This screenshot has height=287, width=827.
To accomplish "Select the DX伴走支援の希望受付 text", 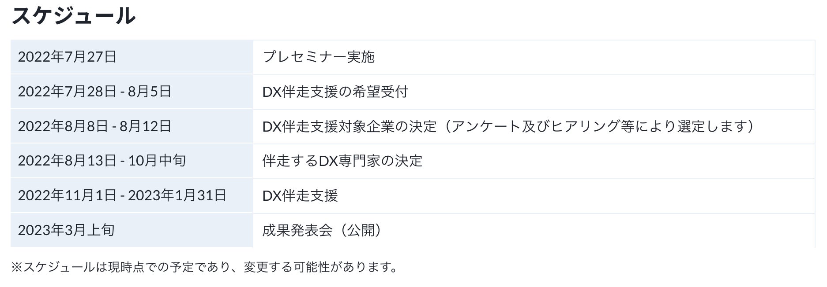I will point(335,92).
